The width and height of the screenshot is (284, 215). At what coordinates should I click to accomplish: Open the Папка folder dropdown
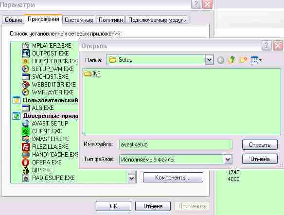[x=210, y=60]
